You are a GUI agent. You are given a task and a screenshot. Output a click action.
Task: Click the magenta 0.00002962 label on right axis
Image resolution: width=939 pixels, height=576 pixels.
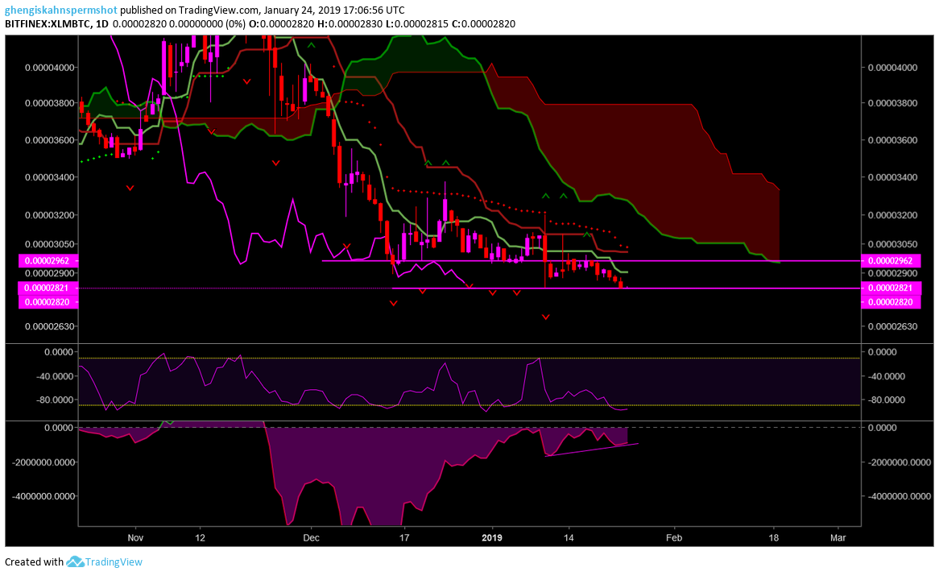(891, 261)
